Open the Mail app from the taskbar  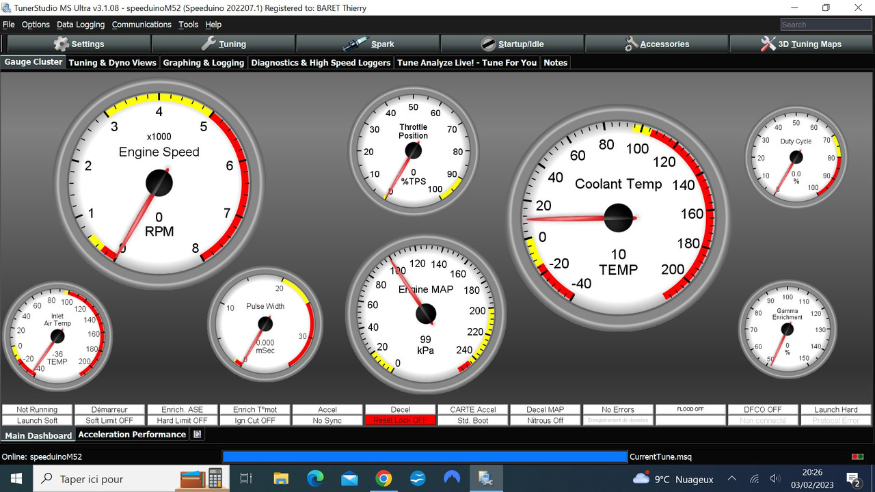coord(349,479)
